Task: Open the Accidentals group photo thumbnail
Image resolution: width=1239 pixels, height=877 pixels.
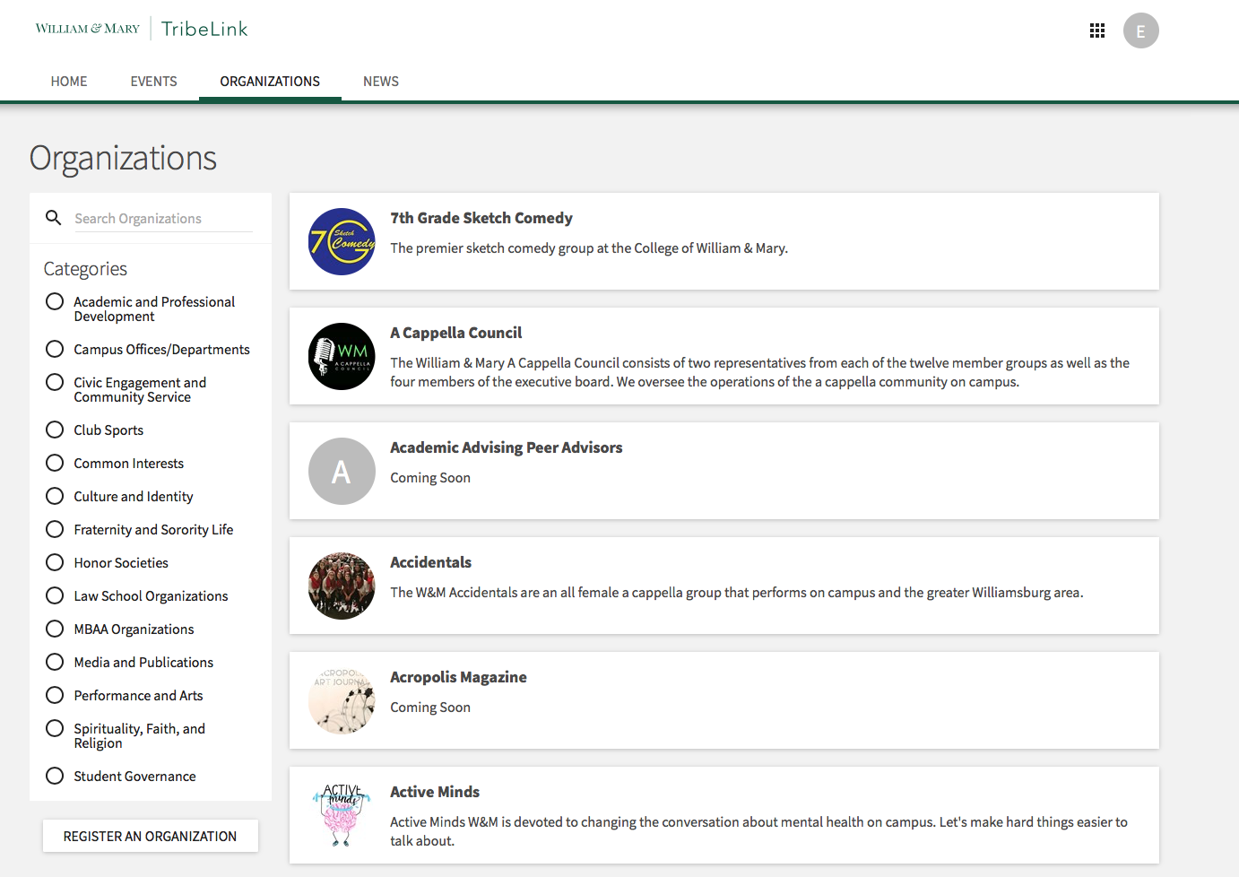Action: click(342, 586)
